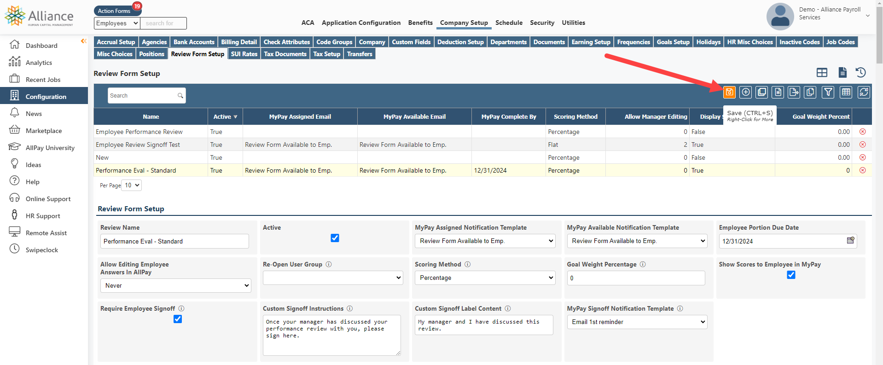883x365 pixels.
Task: Click the magnifier icon in the grid search box
Action: pos(180,96)
